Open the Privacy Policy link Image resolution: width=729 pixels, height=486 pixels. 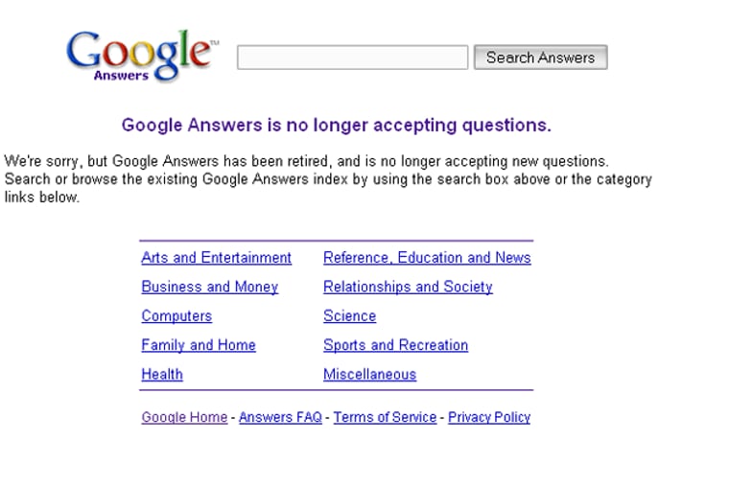pyautogui.click(x=489, y=417)
